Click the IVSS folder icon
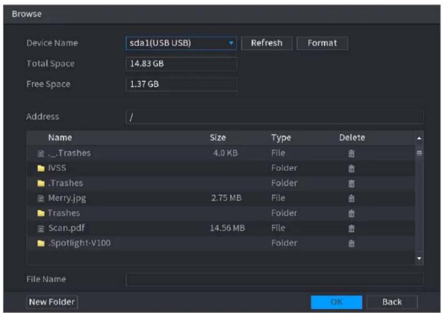The image size is (442, 313). pos(41,168)
